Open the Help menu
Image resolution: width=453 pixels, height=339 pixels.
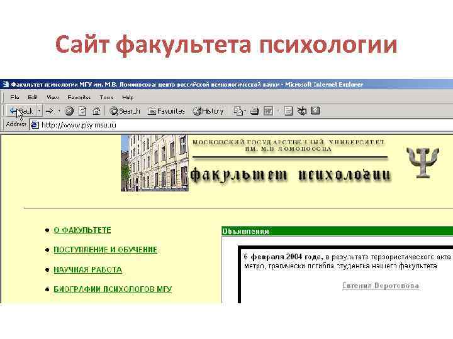click(128, 97)
